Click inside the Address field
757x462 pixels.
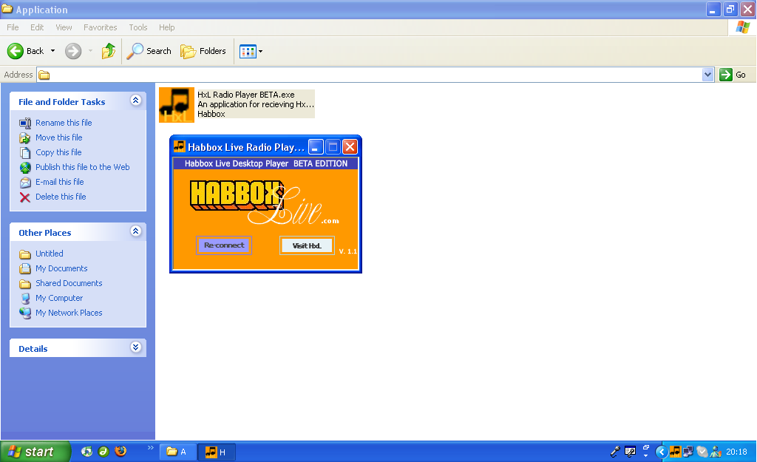pyautogui.click(x=370, y=75)
